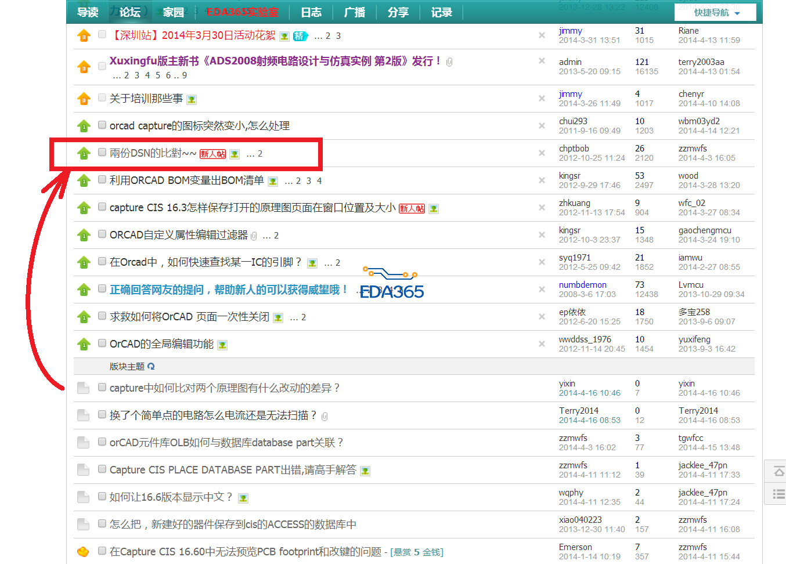This screenshot has height=564, width=786.
Task: Go to page 9 of Xuxingfu版主新书 thread
Action: click(x=185, y=75)
